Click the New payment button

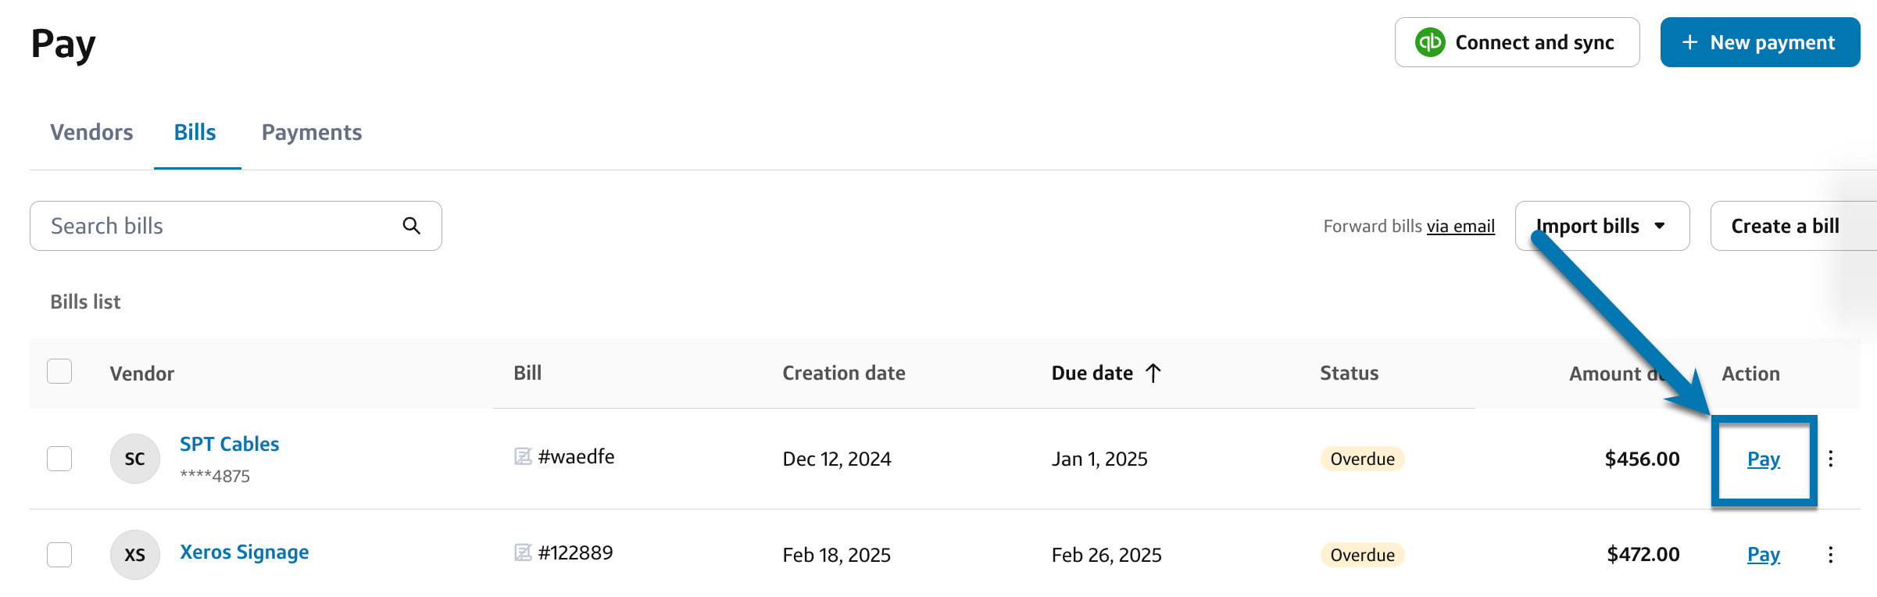pos(1759,42)
